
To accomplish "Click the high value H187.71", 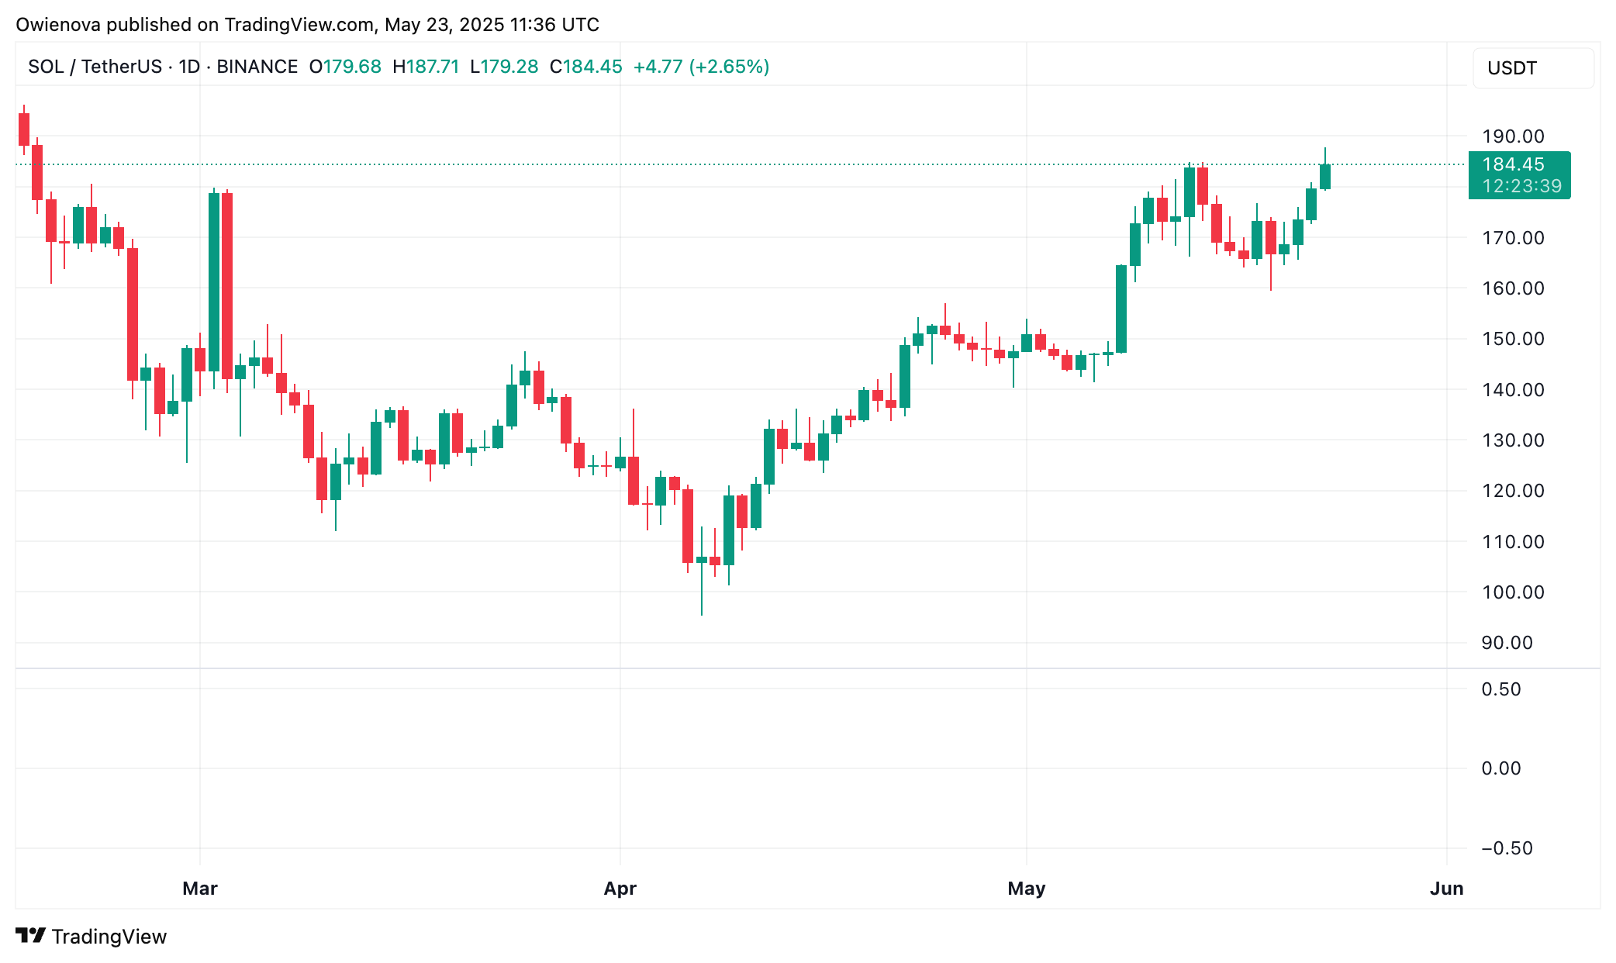I will [426, 67].
